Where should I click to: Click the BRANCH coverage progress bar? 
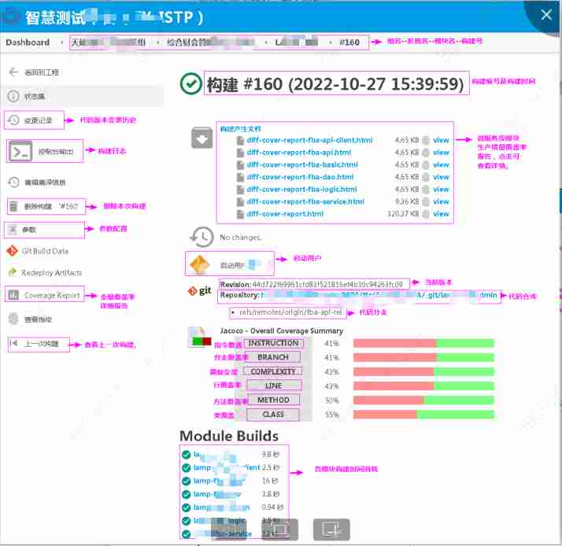click(423, 357)
